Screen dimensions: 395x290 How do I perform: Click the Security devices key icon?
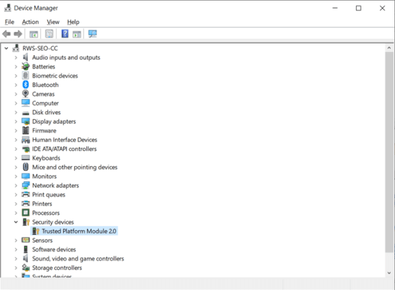pos(26,222)
